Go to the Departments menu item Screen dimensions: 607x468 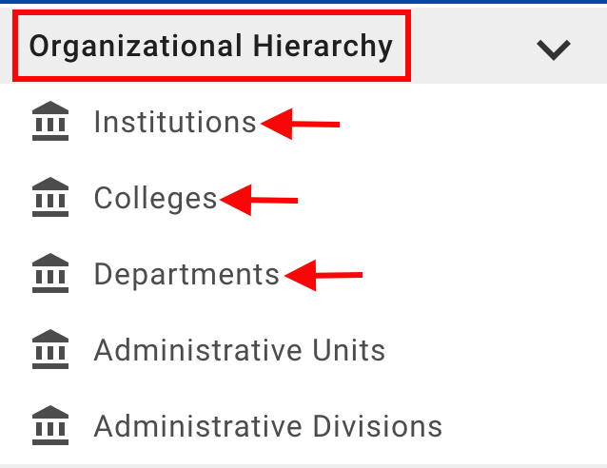click(x=186, y=275)
